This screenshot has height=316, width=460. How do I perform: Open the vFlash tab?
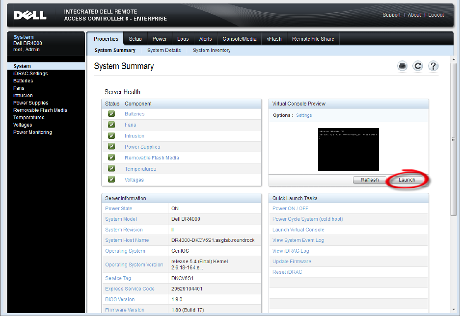point(274,39)
